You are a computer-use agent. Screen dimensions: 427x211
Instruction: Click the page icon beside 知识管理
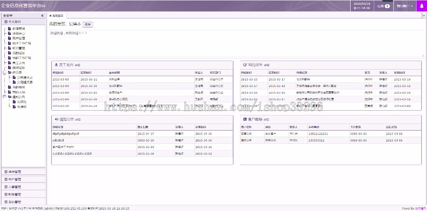[9, 48]
